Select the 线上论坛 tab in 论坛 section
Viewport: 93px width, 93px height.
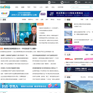83,77
